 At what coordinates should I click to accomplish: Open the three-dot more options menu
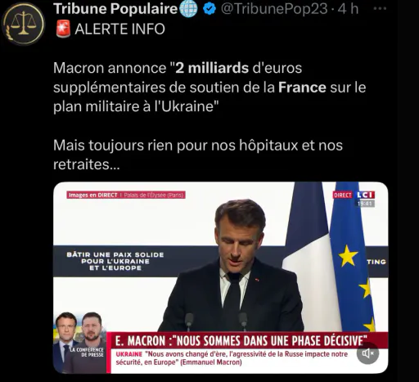click(x=380, y=9)
